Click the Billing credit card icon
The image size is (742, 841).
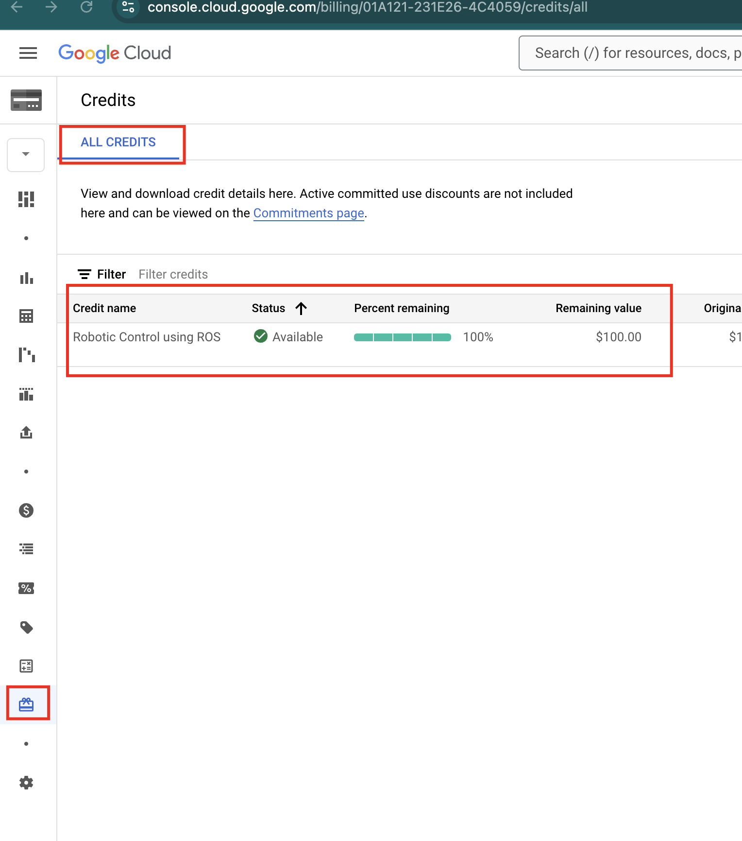coord(26,100)
